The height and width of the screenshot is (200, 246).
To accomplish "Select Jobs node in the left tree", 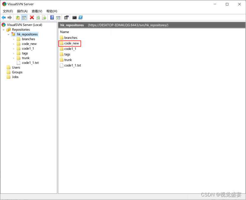I will [x=15, y=77].
